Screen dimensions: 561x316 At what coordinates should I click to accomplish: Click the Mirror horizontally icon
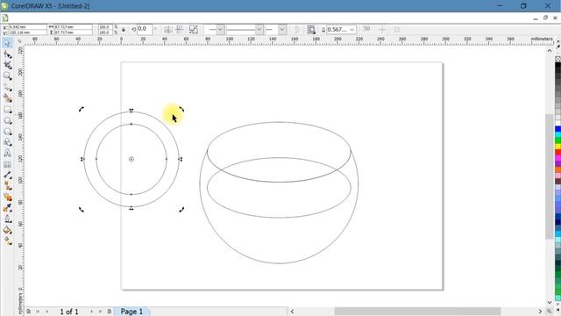168,30
